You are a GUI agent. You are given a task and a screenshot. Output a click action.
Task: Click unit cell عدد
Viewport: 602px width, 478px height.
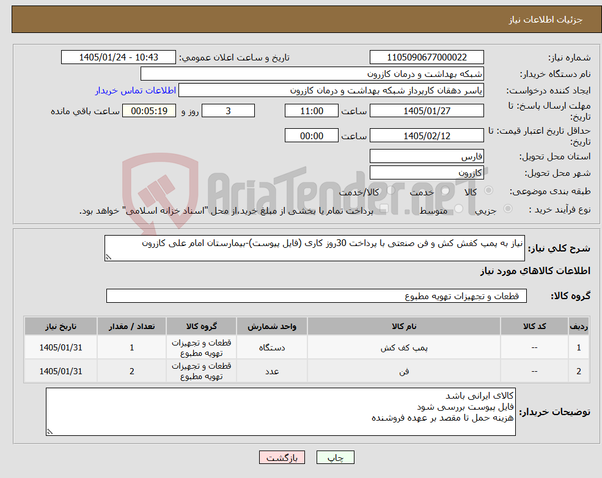click(x=272, y=371)
